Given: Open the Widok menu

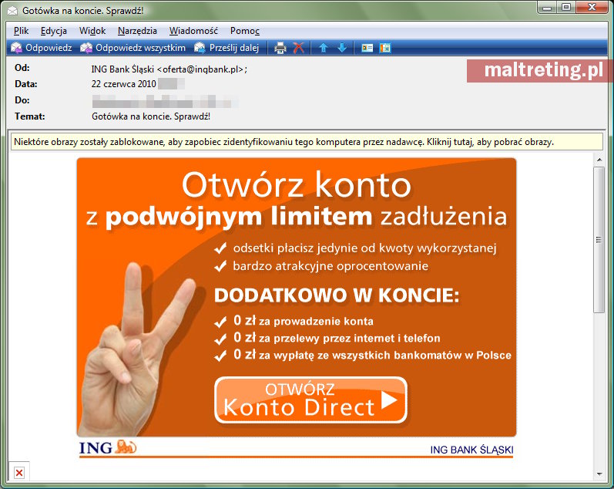Looking at the screenshot, I should point(92,31).
